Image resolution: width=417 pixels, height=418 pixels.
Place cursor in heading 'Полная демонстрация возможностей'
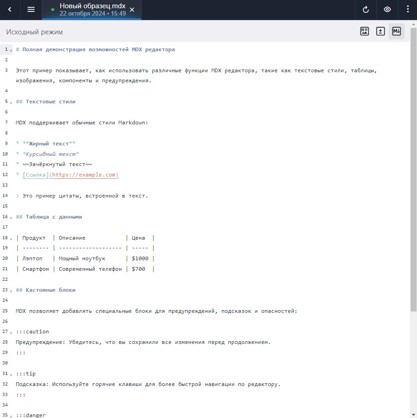coord(75,49)
